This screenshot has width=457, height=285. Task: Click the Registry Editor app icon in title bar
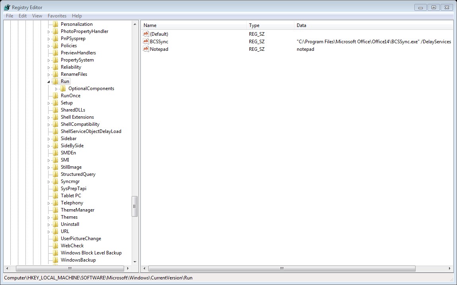click(7, 7)
